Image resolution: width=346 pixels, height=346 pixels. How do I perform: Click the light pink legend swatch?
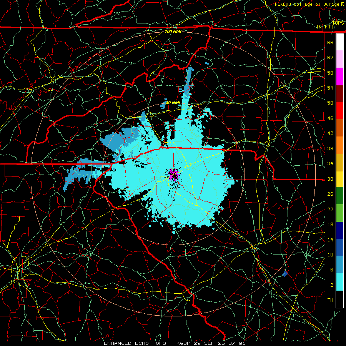click(339, 59)
